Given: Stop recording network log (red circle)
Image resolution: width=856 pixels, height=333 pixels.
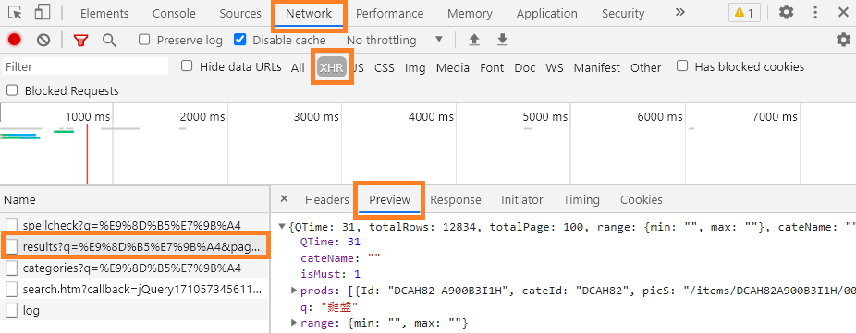Looking at the screenshot, I should click(x=14, y=40).
